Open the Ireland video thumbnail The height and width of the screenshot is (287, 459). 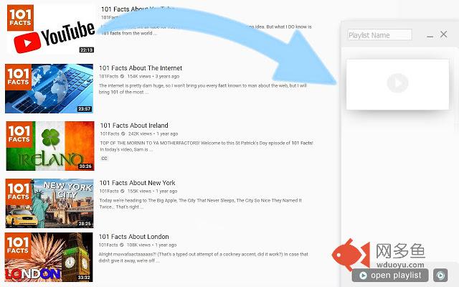click(x=50, y=146)
